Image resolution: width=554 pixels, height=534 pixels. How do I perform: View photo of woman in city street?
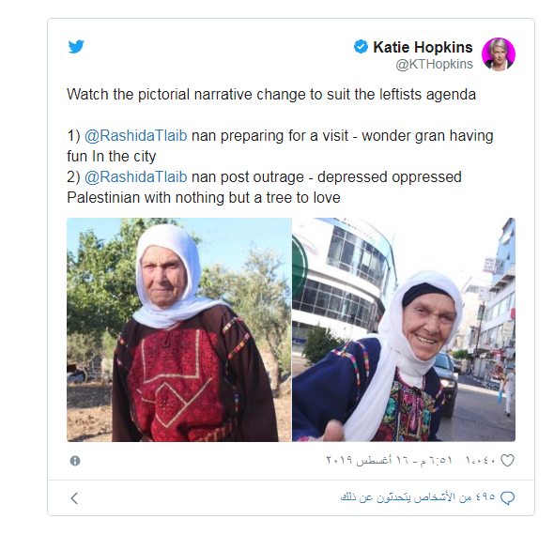coord(404,329)
